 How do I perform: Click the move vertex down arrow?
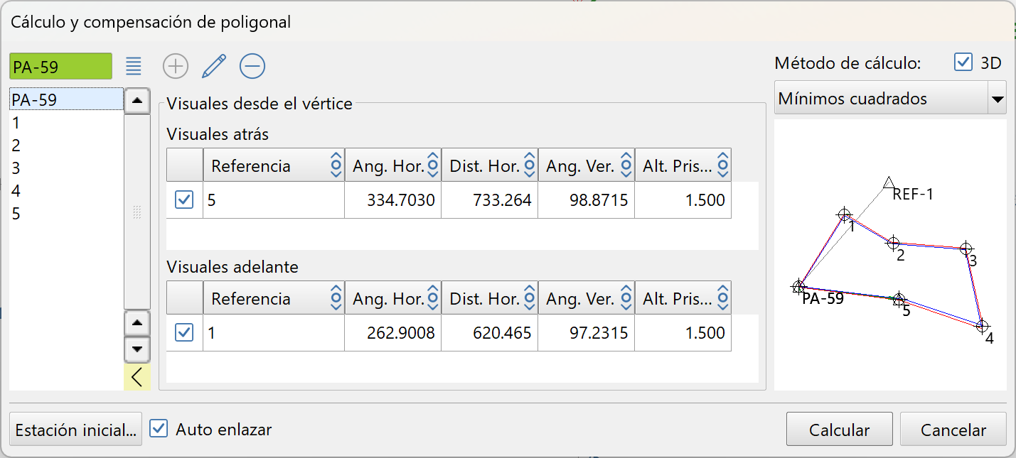(137, 349)
